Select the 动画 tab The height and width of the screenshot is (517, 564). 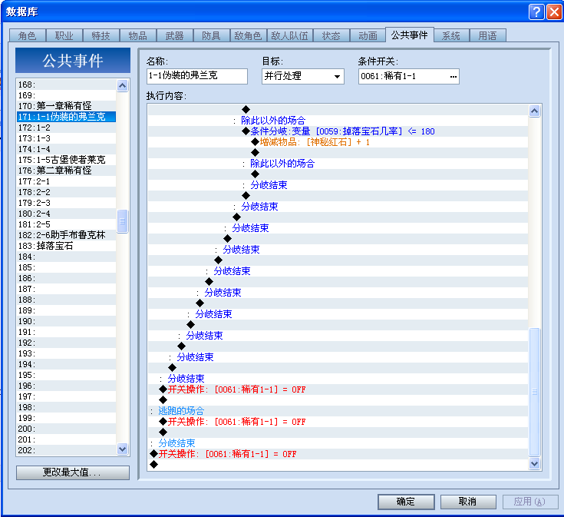(x=368, y=35)
